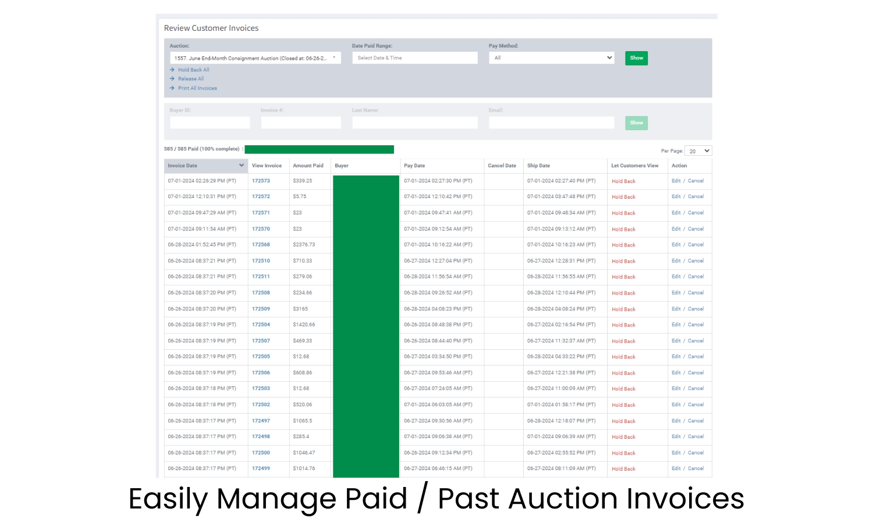Open invoice 172571
873x523 pixels.
click(x=261, y=213)
